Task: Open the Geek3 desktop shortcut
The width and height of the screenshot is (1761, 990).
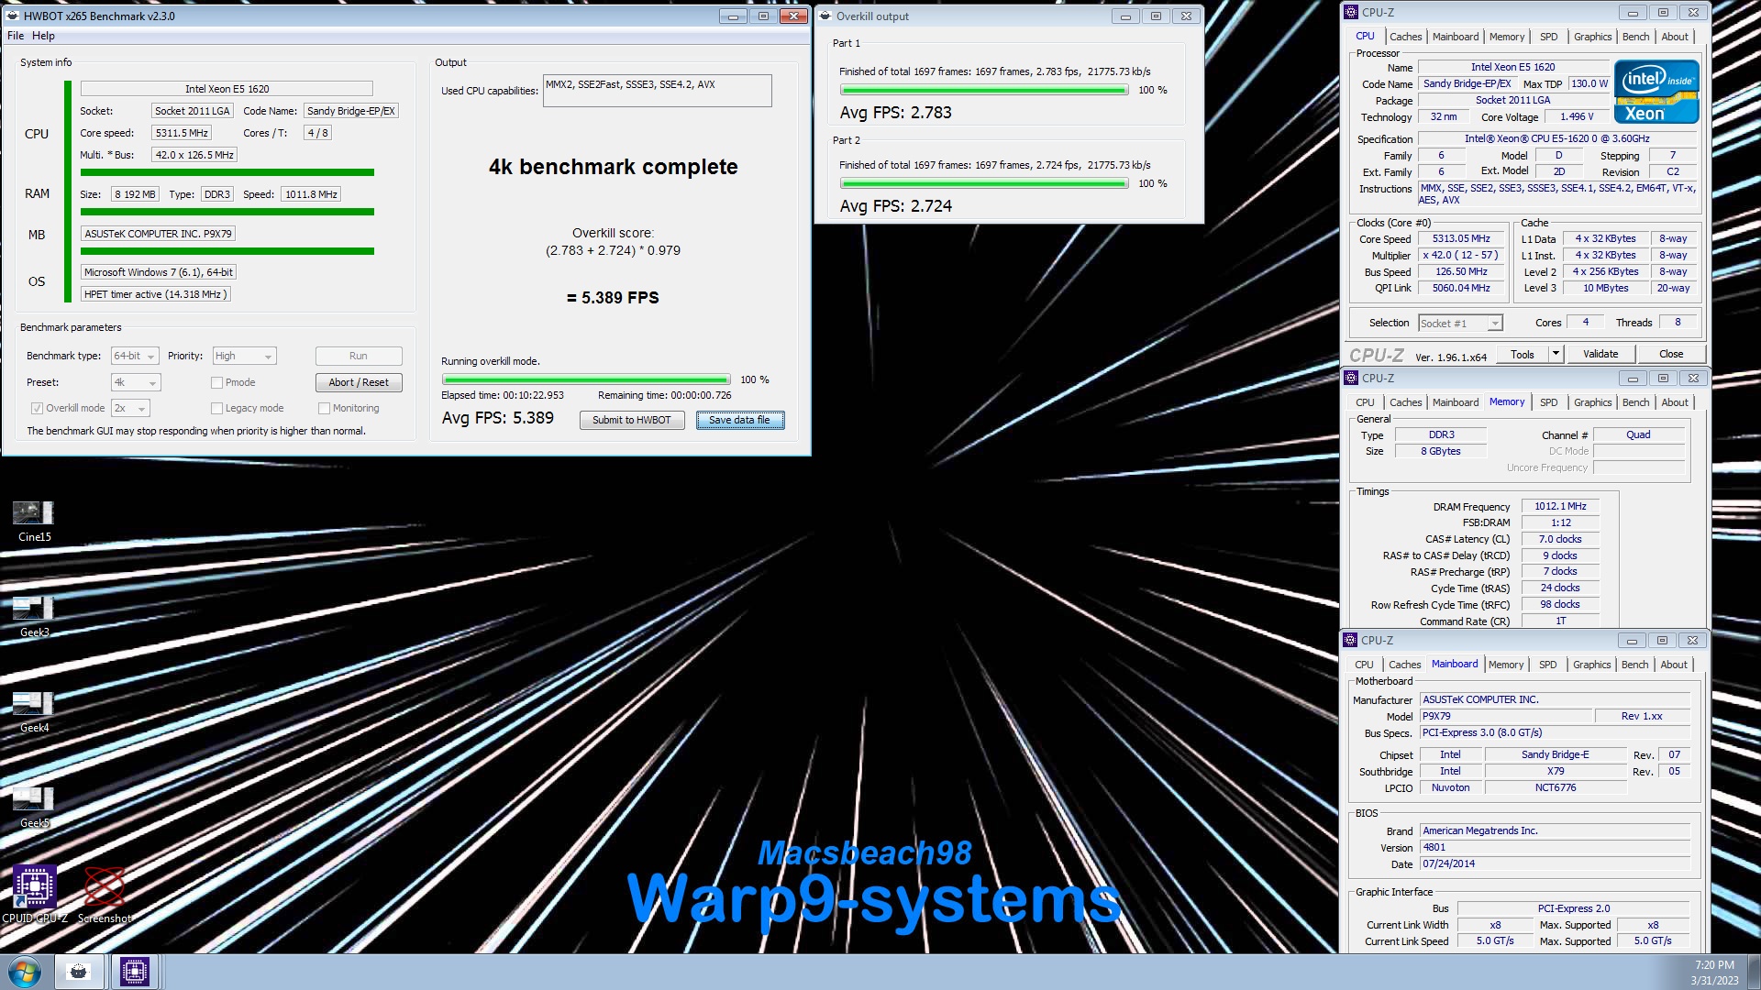Action: point(34,617)
